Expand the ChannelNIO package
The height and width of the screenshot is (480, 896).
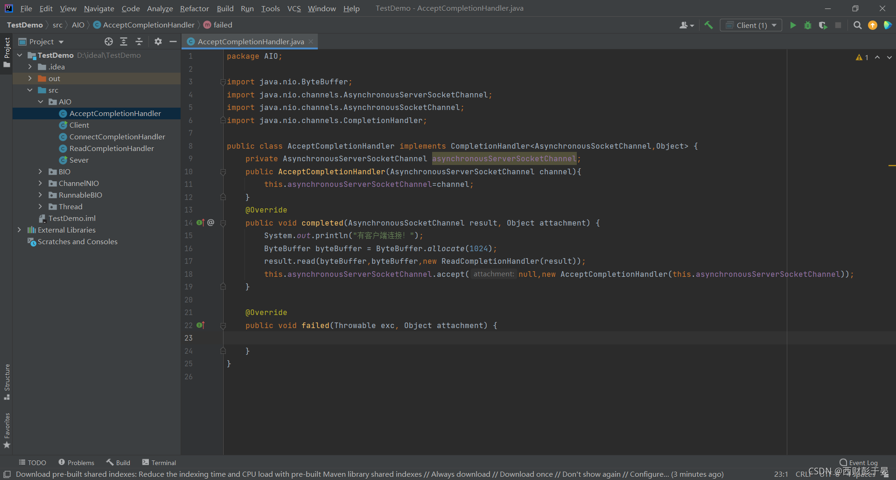(41, 183)
